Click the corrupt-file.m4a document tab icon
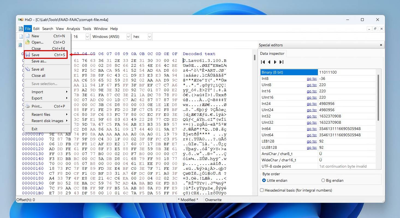This screenshot has width=400, height=218. [x=20, y=45]
